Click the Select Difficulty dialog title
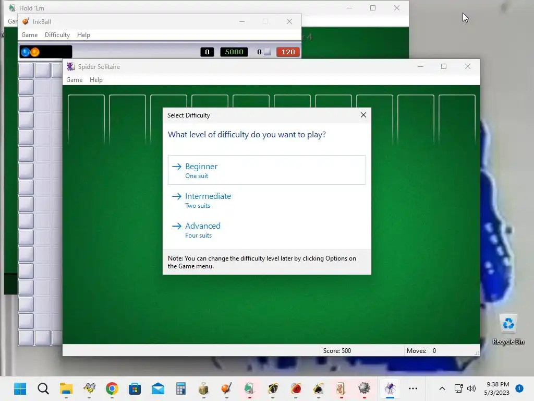The image size is (534, 401). pos(188,115)
